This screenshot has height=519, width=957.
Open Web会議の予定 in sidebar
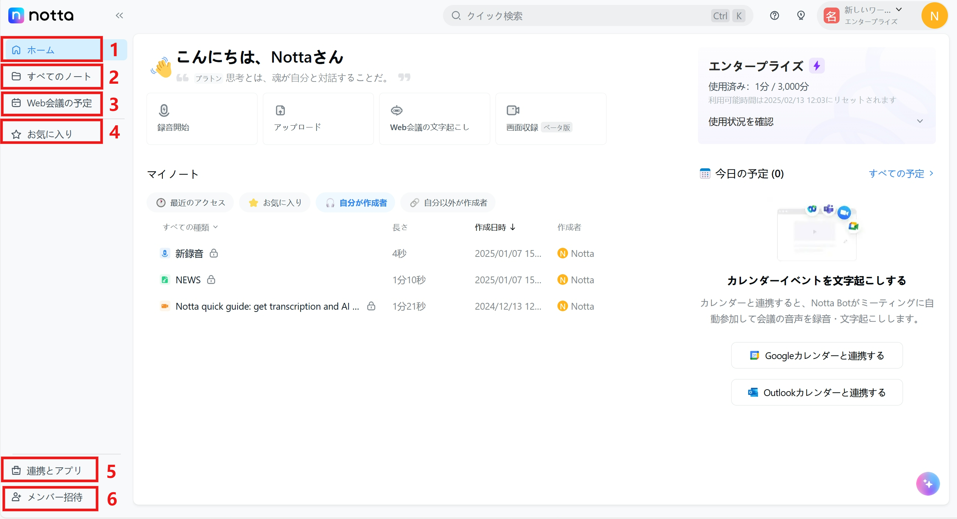[x=52, y=103]
